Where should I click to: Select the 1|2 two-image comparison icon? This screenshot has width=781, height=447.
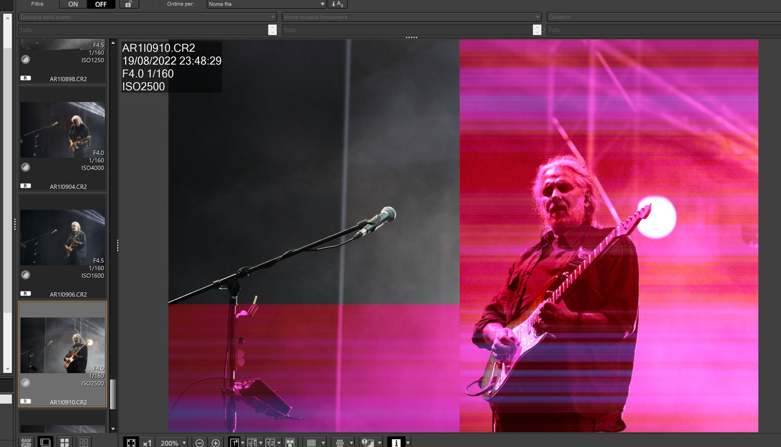(270, 443)
